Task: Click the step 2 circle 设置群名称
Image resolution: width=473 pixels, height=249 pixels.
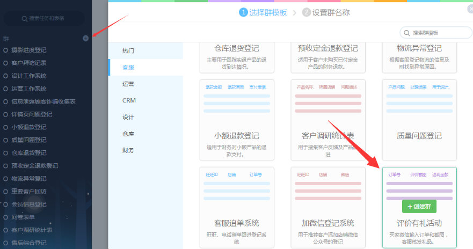Action: coord(307,12)
